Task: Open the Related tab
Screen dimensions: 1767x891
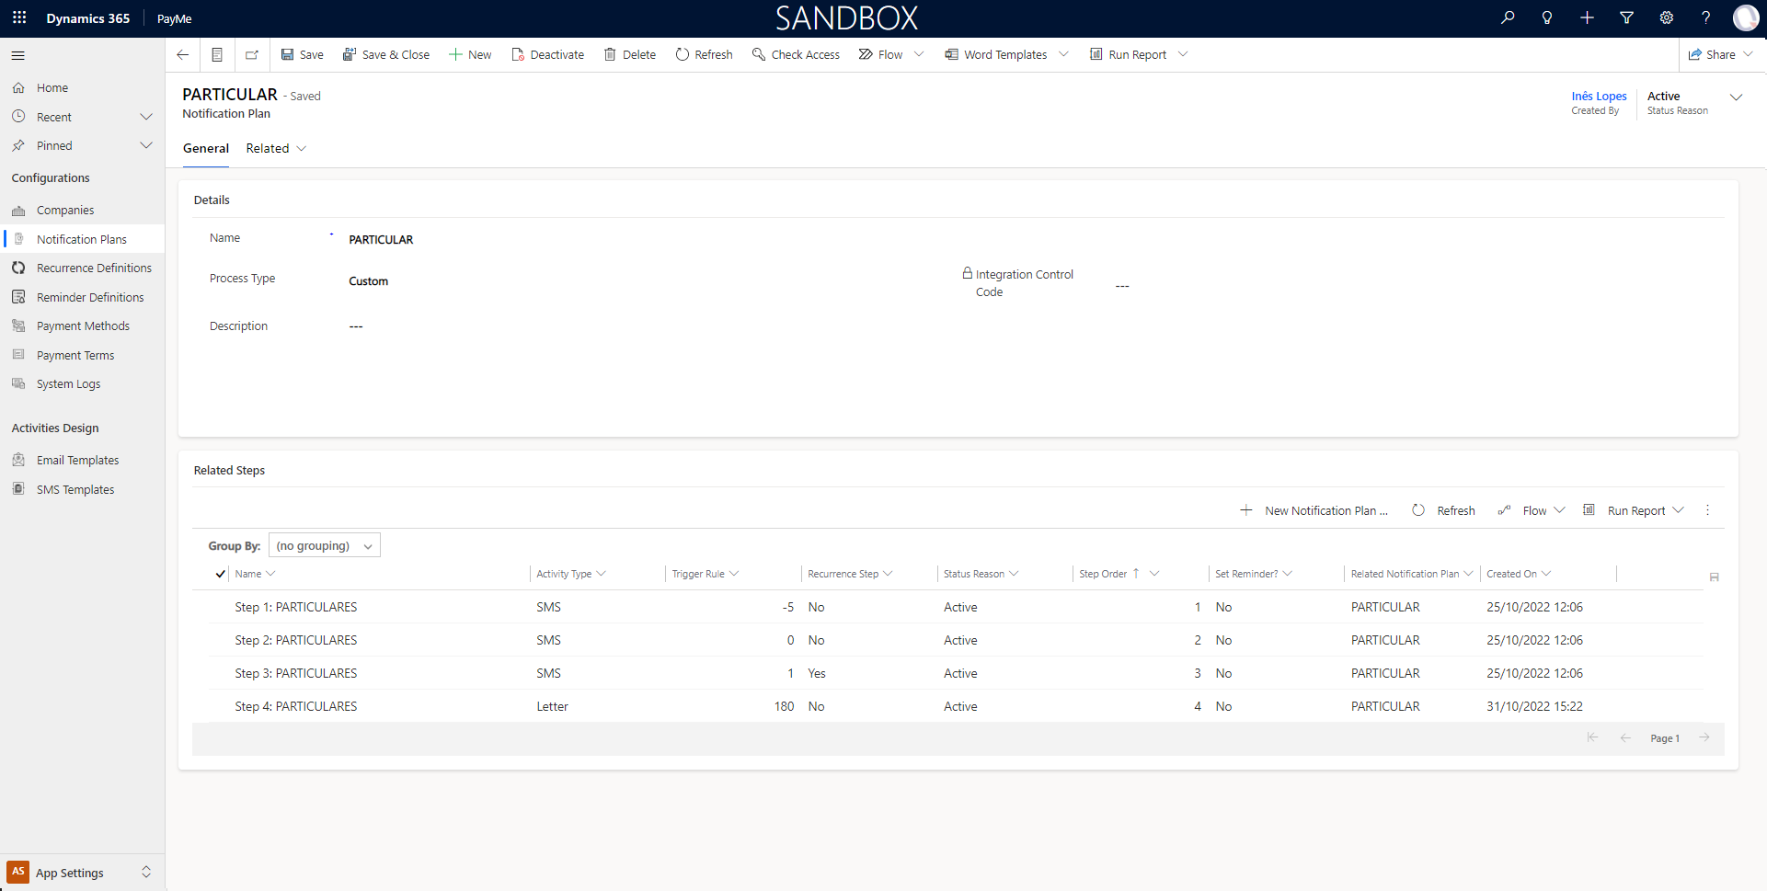Action: pyautogui.click(x=275, y=149)
